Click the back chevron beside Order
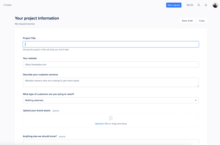The width and height of the screenshot is (220, 145). click(x=4, y=5)
